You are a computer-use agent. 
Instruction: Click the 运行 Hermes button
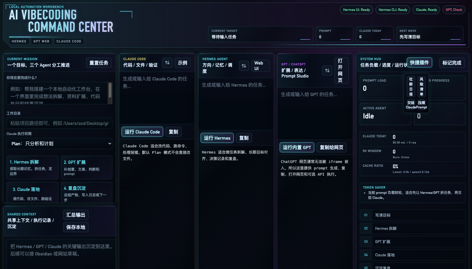[x=217, y=138]
